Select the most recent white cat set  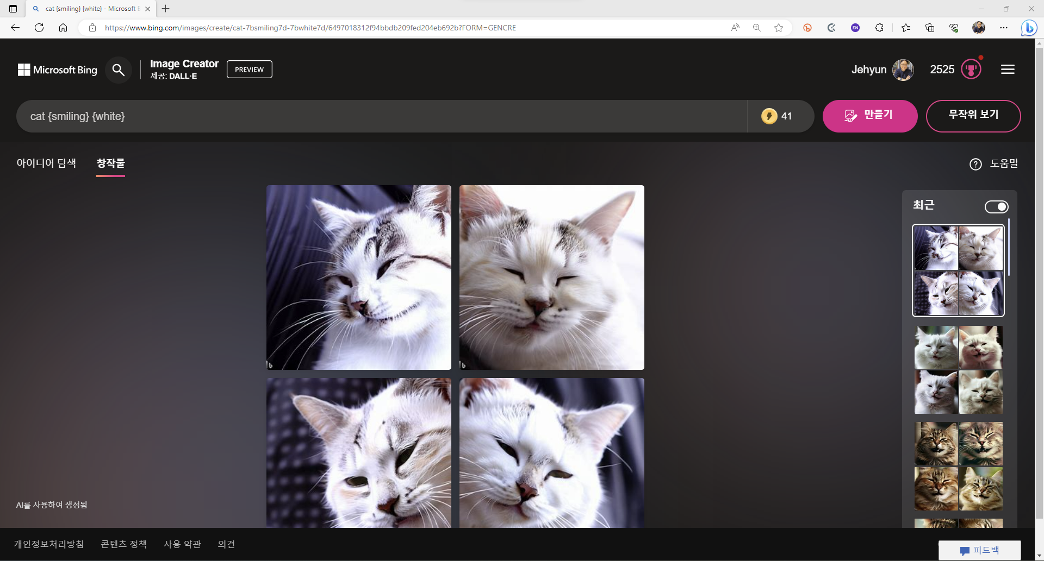pyautogui.click(x=958, y=270)
